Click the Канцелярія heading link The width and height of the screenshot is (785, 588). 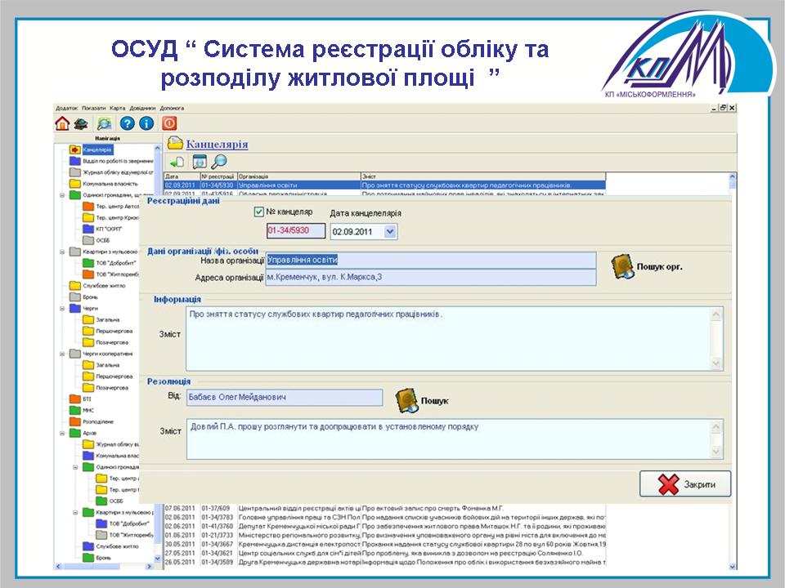(217, 145)
